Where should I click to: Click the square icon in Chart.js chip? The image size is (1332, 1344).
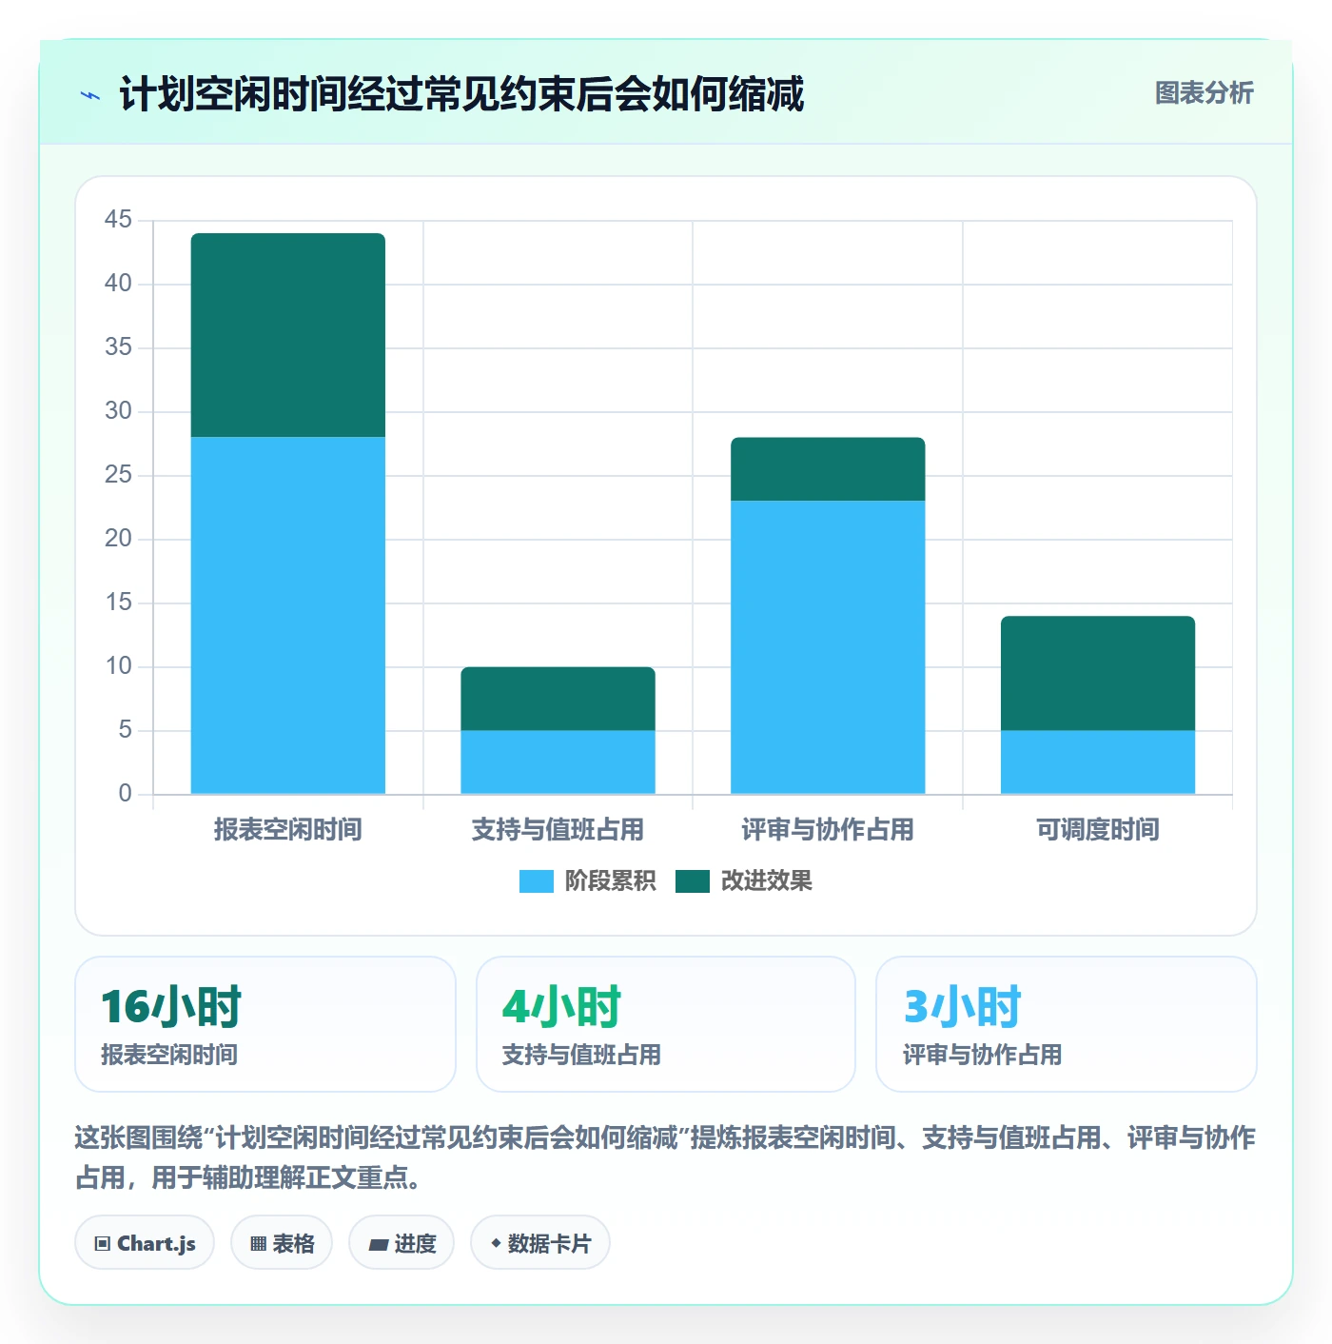click(x=103, y=1244)
